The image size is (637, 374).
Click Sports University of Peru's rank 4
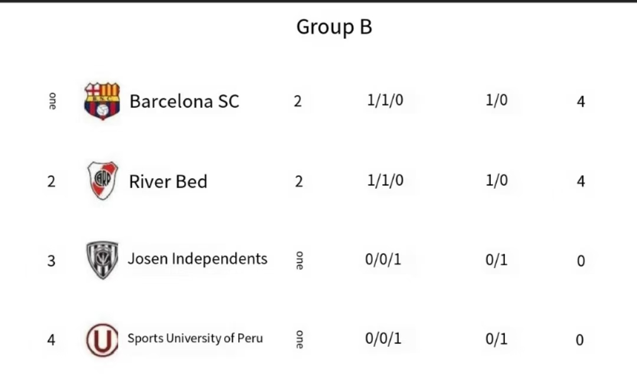coord(51,340)
